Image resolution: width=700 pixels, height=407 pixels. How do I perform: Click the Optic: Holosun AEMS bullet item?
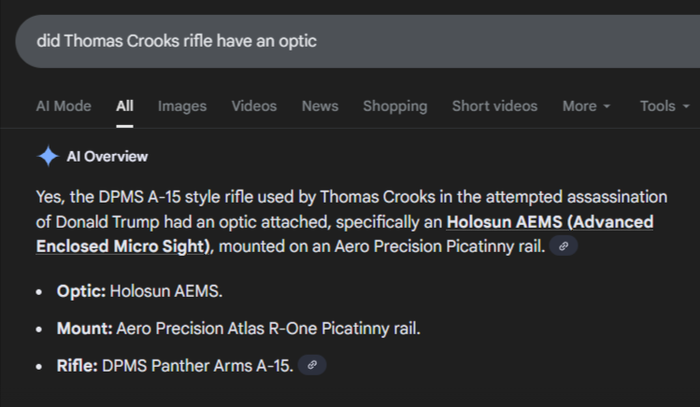click(x=140, y=291)
